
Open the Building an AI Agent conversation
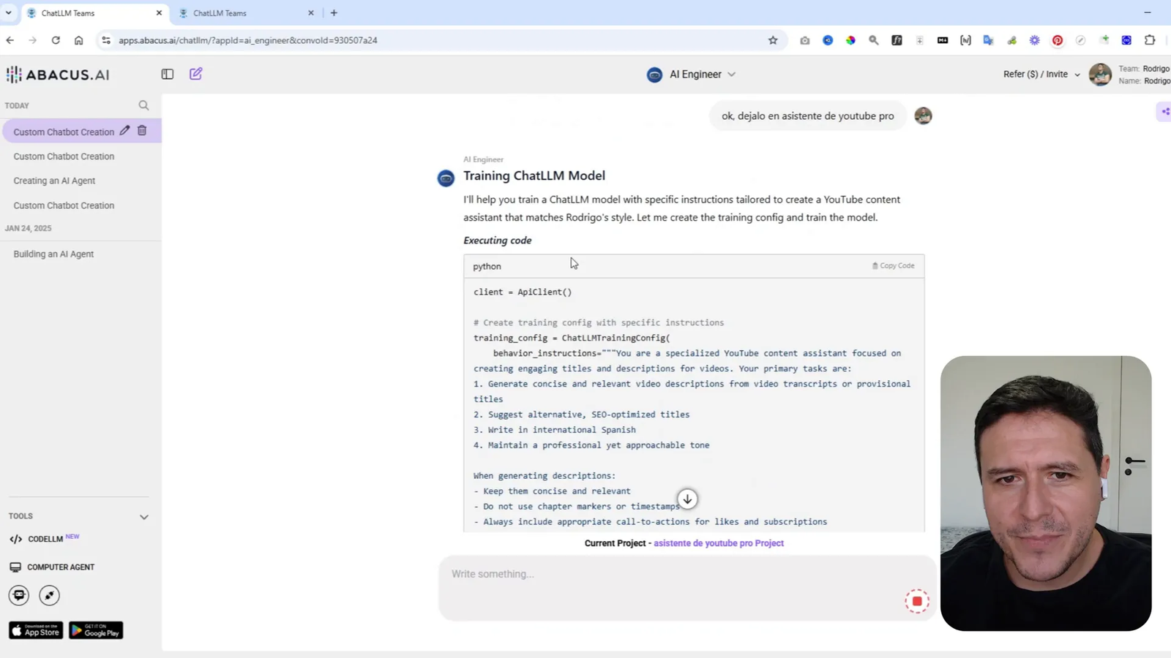coord(53,254)
